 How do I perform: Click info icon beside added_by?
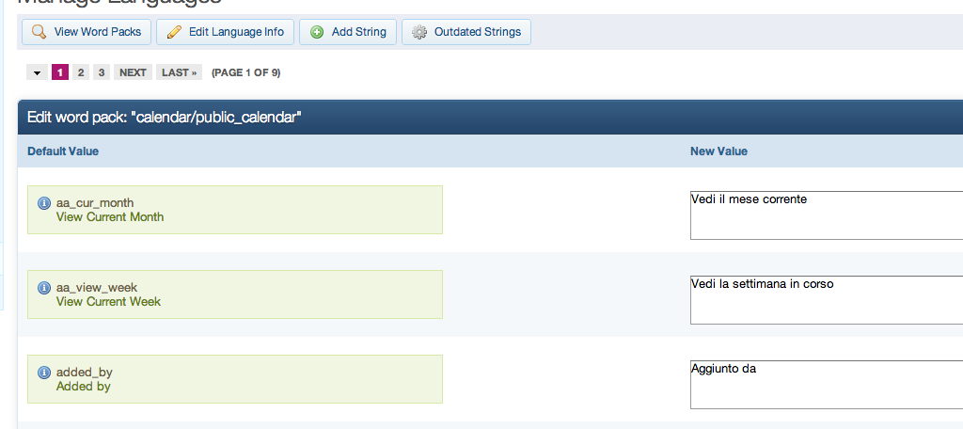[x=43, y=373]
